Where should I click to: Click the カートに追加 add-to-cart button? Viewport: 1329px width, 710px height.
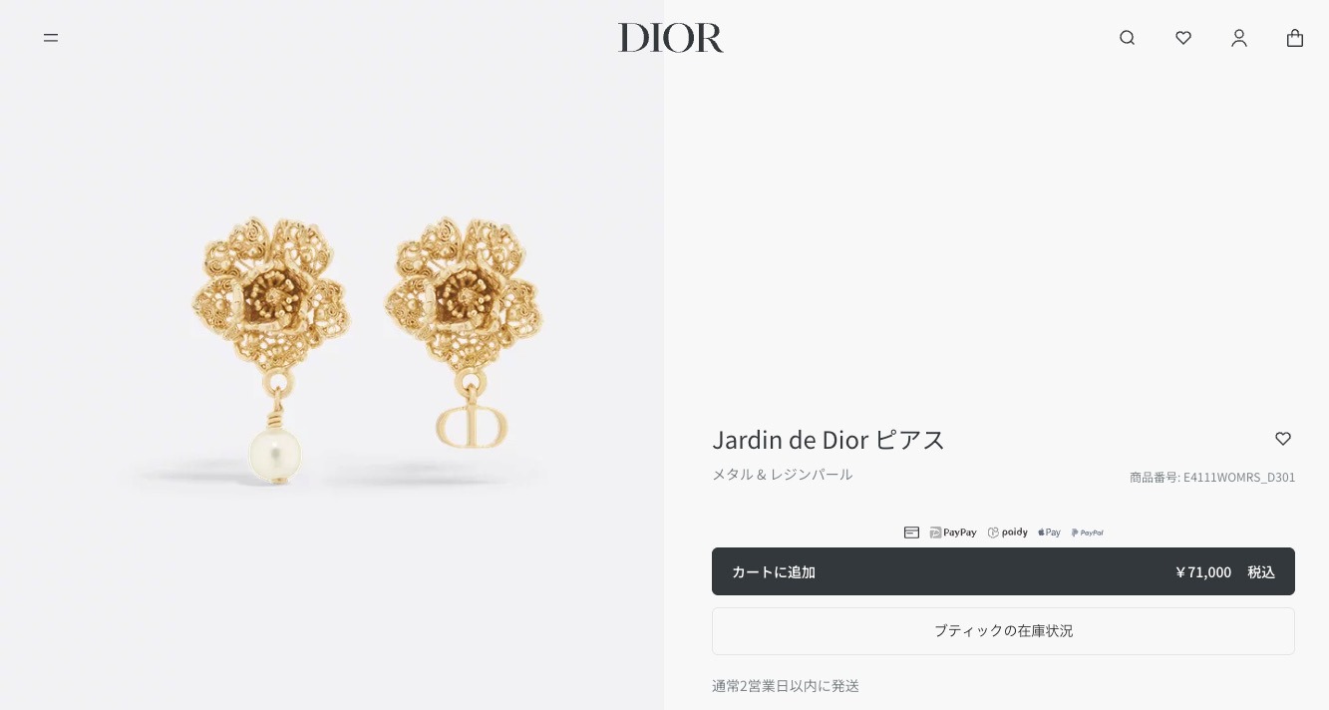pyautogui.click(x=1003, y=571)
